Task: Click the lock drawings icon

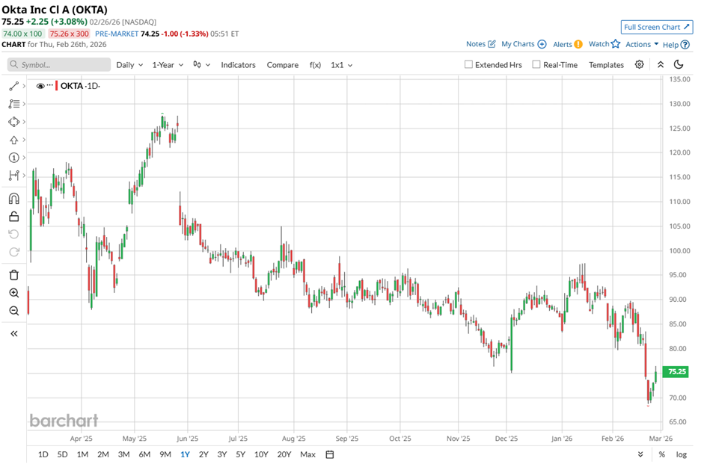Action: pyautogui.click(x=13, y=217)
